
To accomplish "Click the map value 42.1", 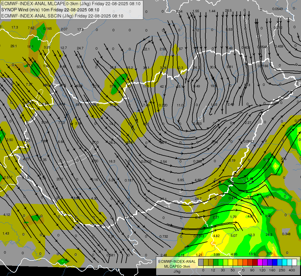I will (x=163, y=86).
